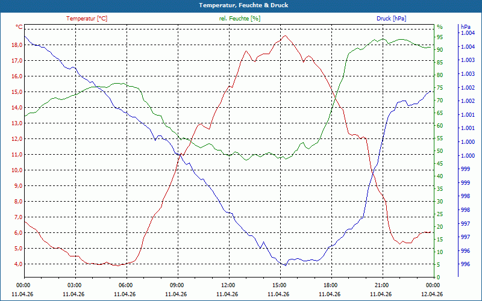Click green humidity axis value 95
Screen dimensions: 482x301
click(440, 37)
